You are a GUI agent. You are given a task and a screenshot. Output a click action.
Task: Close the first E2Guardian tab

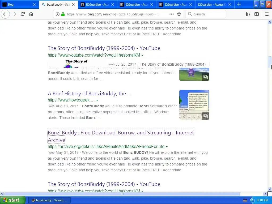(x=113, y=5)
